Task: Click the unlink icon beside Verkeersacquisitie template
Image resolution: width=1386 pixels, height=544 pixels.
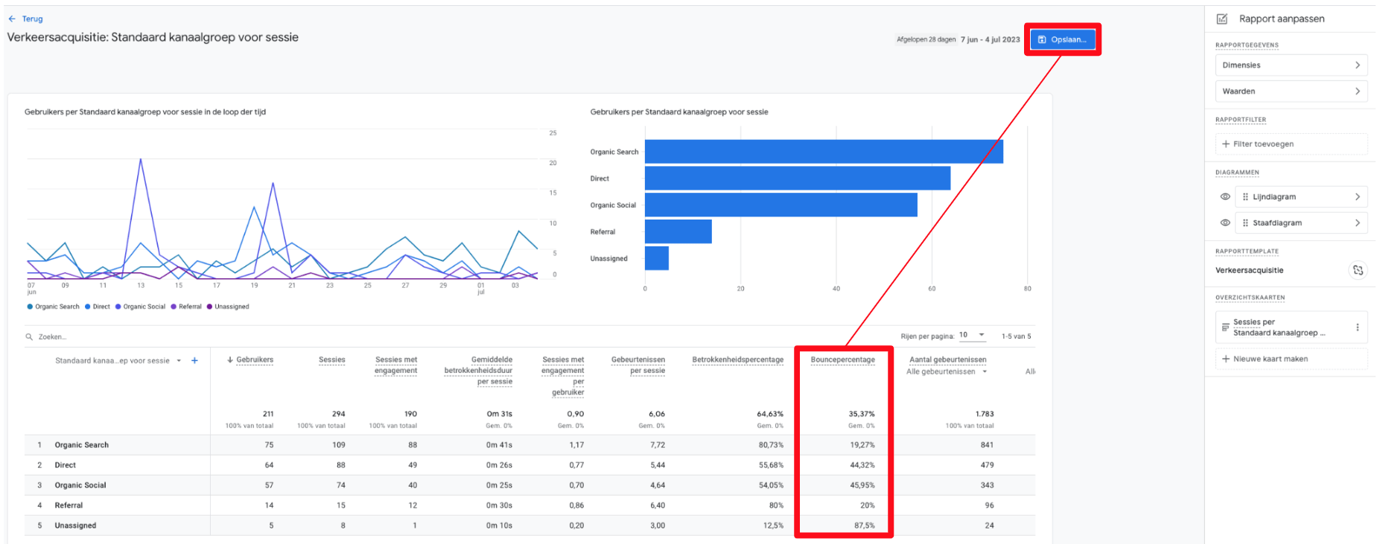Action: (x=1358, y=271)
